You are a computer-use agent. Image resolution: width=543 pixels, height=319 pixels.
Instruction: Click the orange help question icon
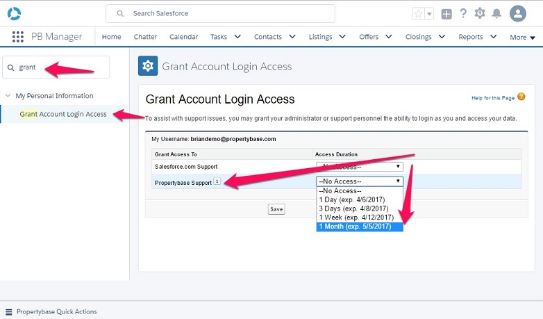[x=521, y=97]
